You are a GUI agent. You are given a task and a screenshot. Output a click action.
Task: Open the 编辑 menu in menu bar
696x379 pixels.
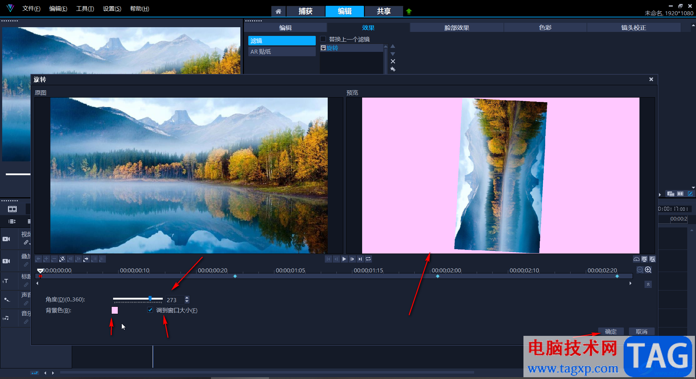click(58, 9)
